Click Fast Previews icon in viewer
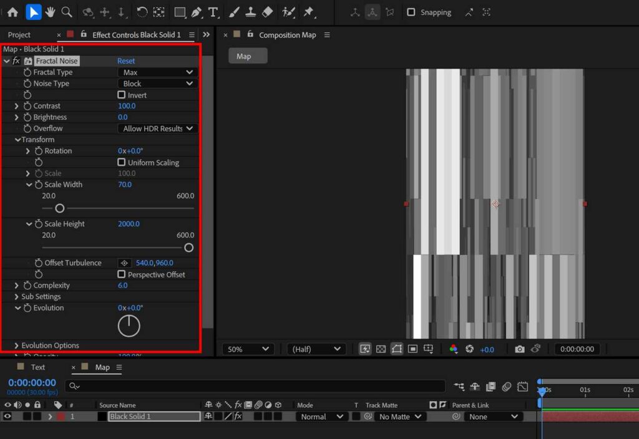This screenshot has height=439, width=639. pos(364,349)
